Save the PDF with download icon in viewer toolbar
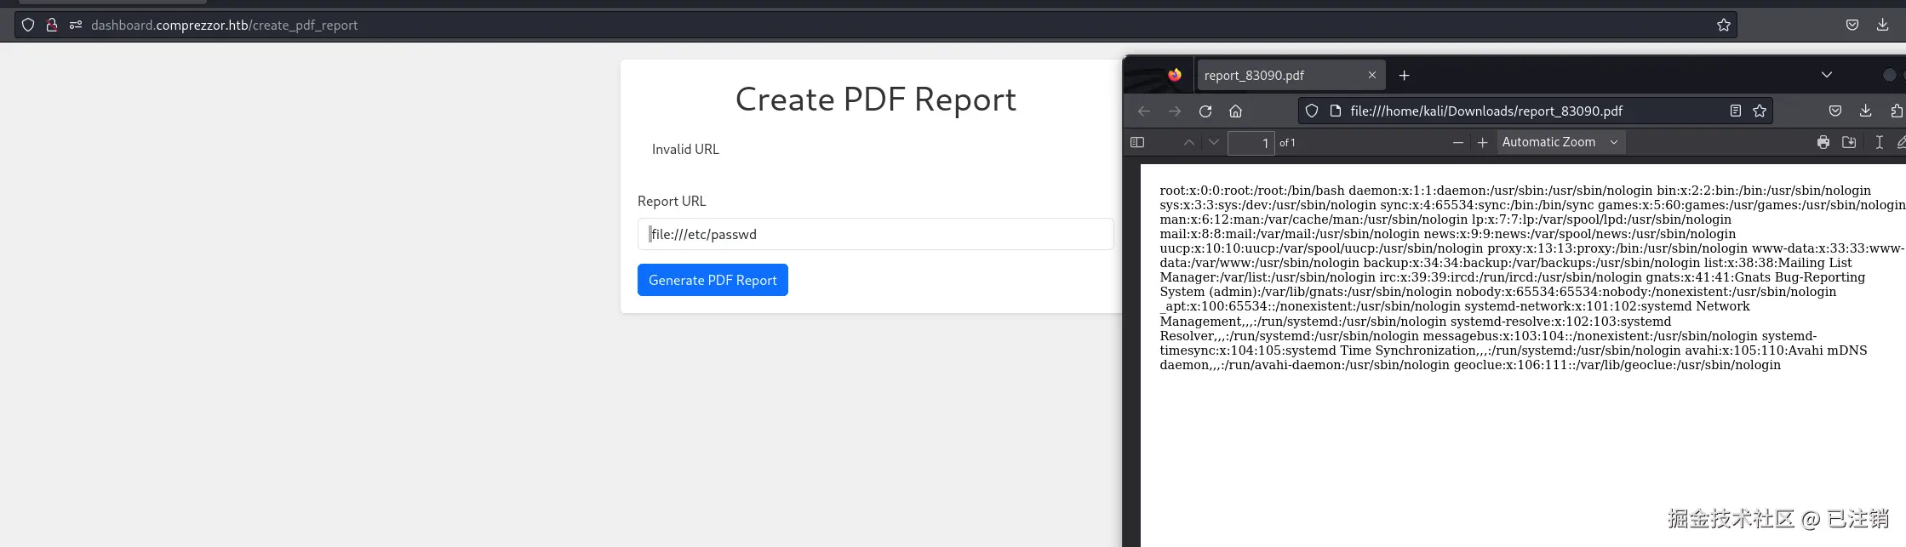Screen dimensions: 1906x547 click(x=1849, y=142)
